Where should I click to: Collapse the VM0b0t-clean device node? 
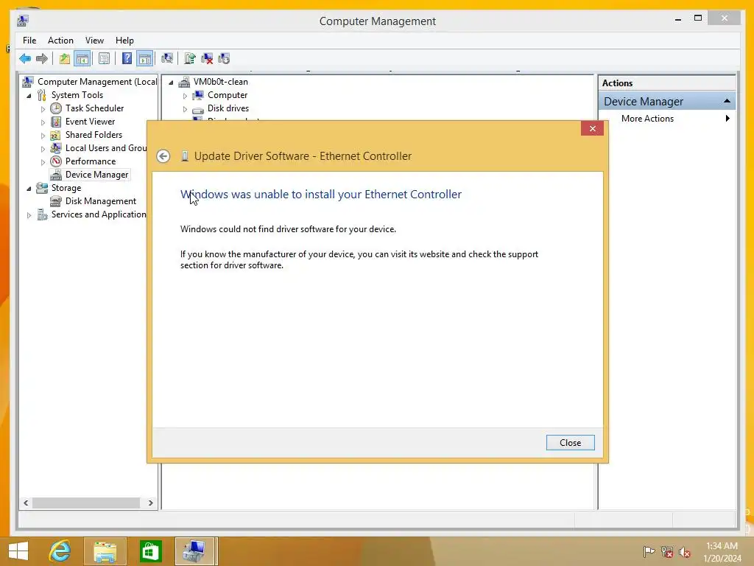click(x=171, y=83)
